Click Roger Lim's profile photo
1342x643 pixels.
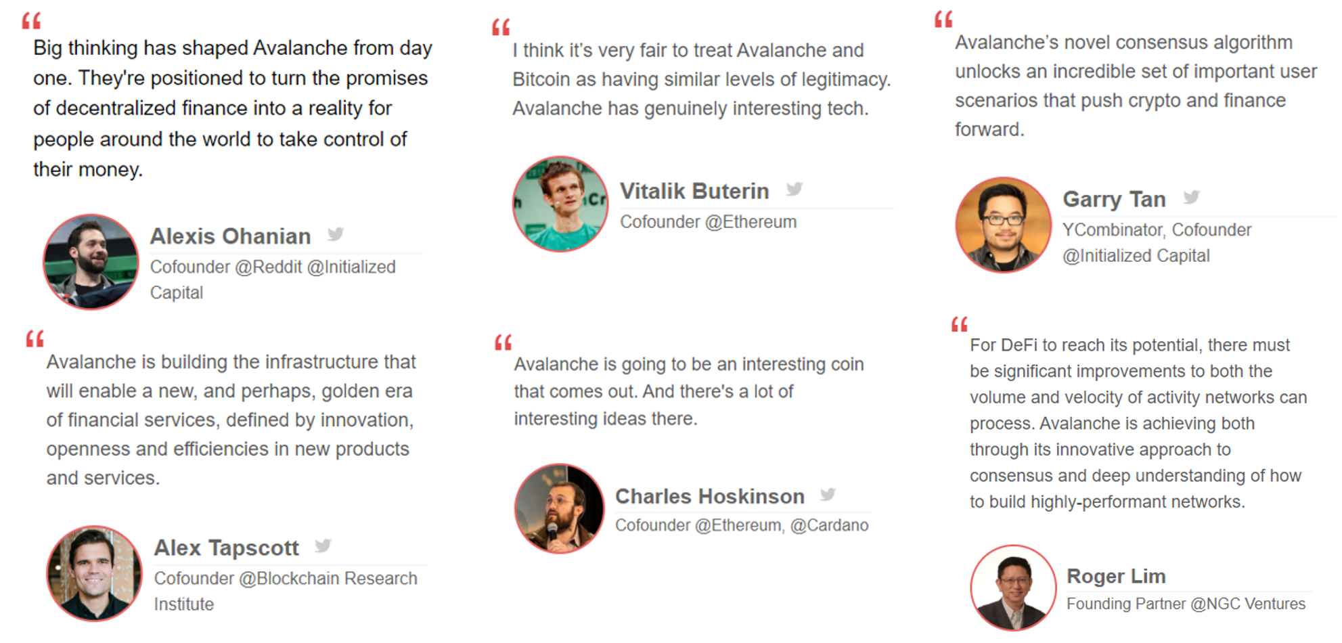point(1013,587)
